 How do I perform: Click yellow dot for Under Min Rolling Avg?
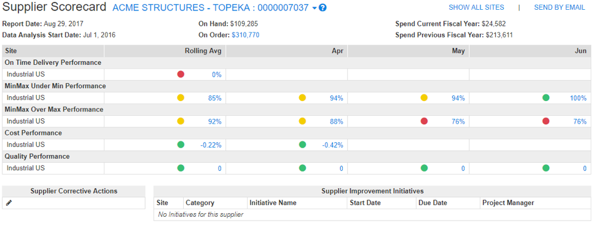coord(181,97)
